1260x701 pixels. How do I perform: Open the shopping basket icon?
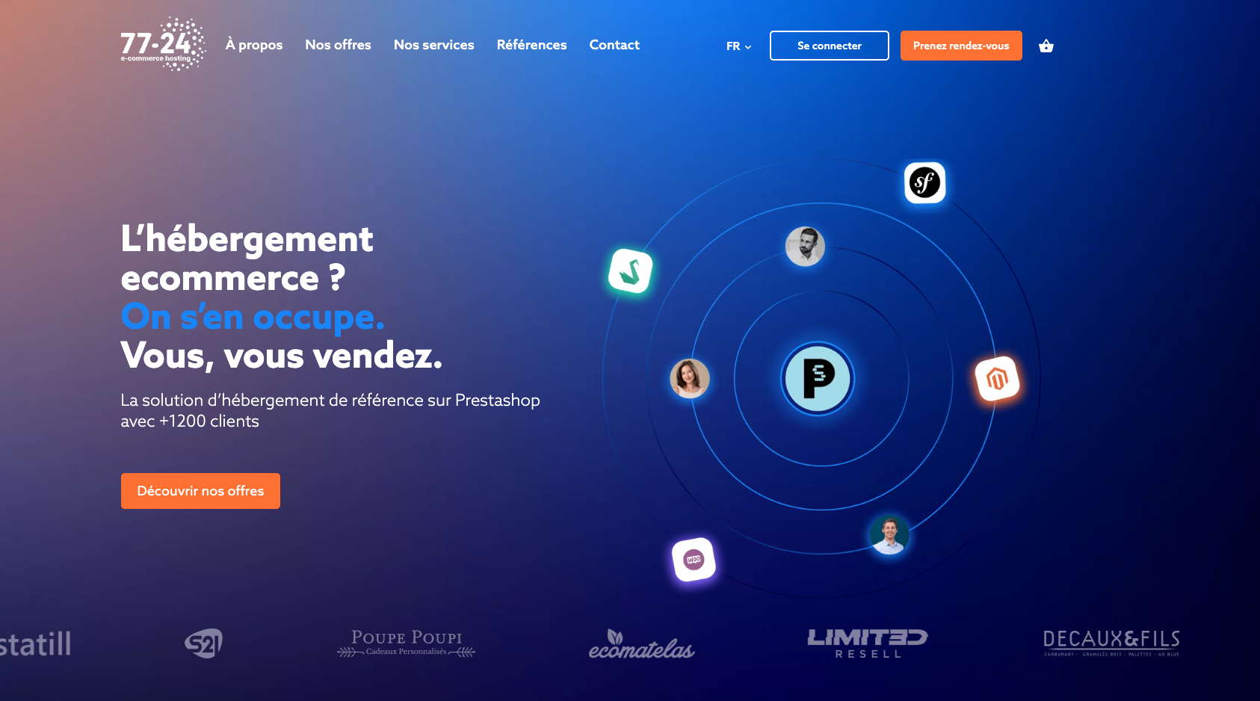(1046, 46)
